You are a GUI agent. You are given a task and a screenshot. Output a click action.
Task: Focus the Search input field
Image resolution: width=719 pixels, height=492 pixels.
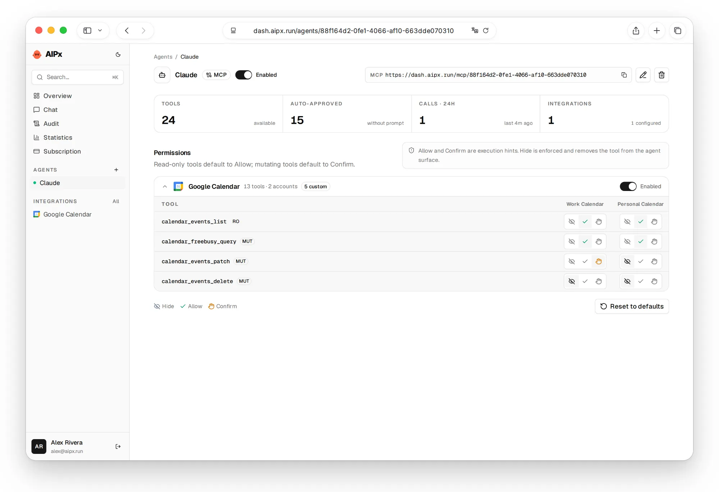pos(78,77)
